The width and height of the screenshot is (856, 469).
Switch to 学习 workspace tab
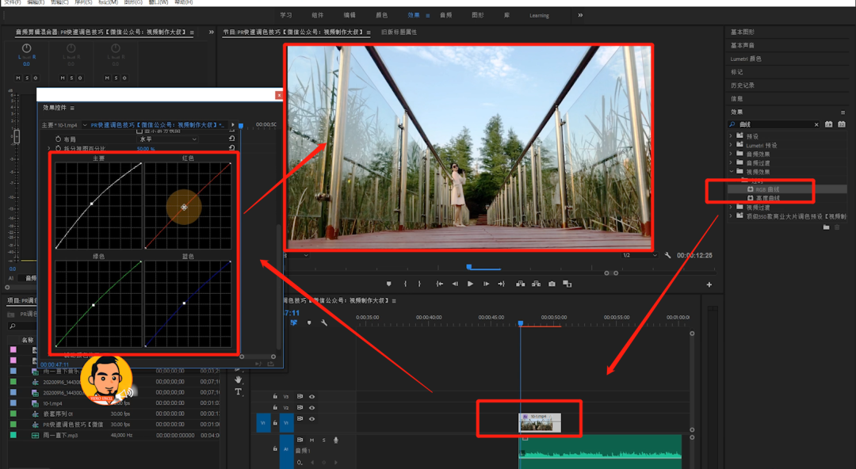coord(286,15)
